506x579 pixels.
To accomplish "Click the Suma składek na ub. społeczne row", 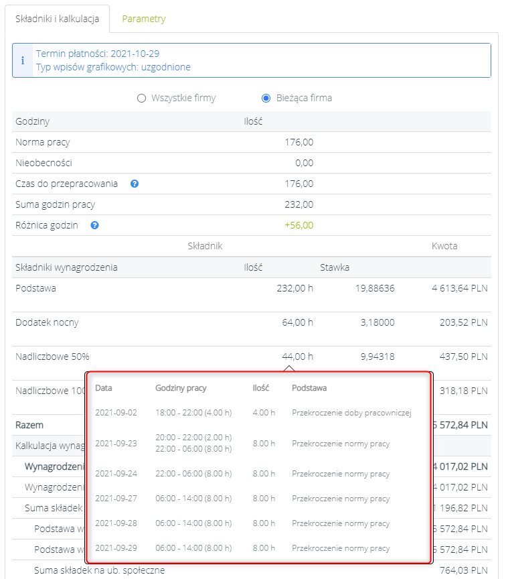I will (99, 571).
